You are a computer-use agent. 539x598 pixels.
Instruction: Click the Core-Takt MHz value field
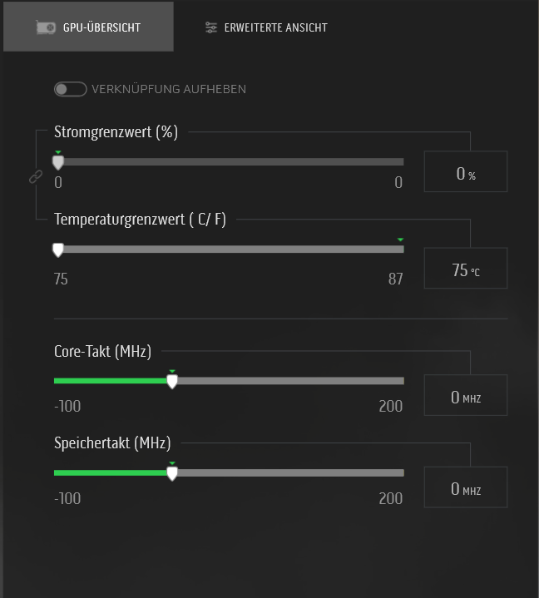pyautogui.click(x=466, y=396)
